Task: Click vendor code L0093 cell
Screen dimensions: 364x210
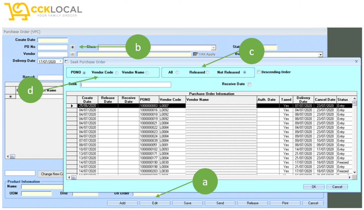Action: click(x=172, y=149)
